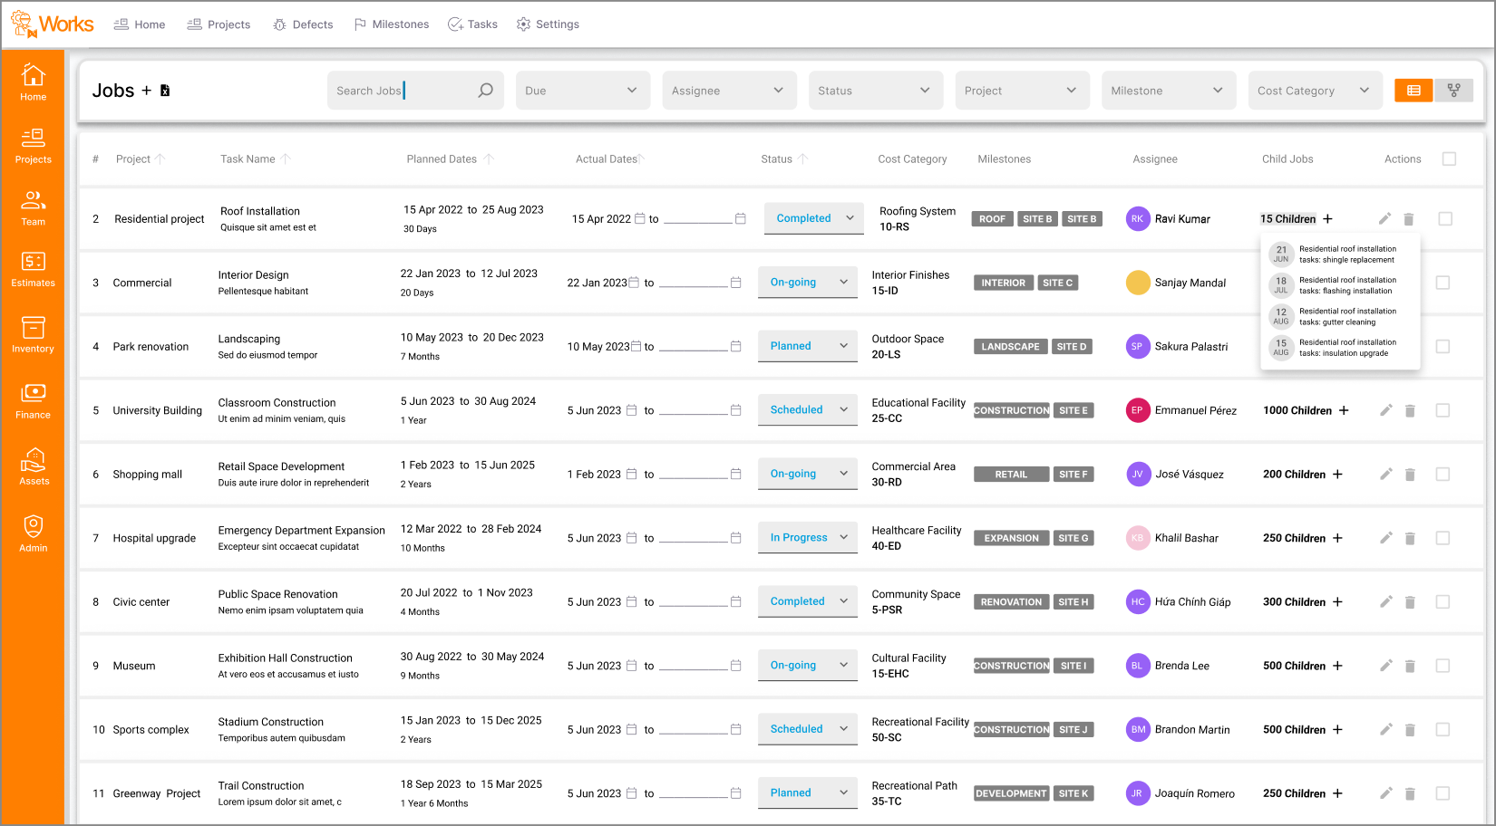This screenshot has width=1496, height=826.
Task: Delete the Roof Installation job
Action: 1408,219
